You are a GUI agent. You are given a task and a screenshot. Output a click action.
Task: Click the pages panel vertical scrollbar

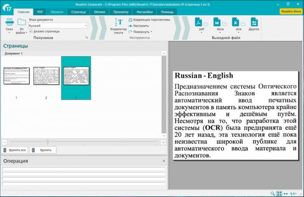pos(164,94)
